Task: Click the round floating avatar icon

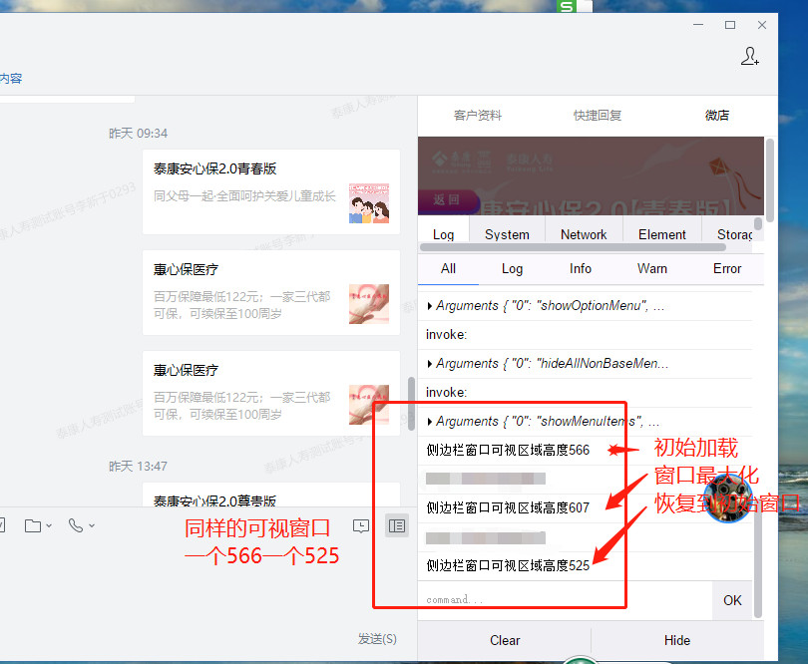Action: 727,498
